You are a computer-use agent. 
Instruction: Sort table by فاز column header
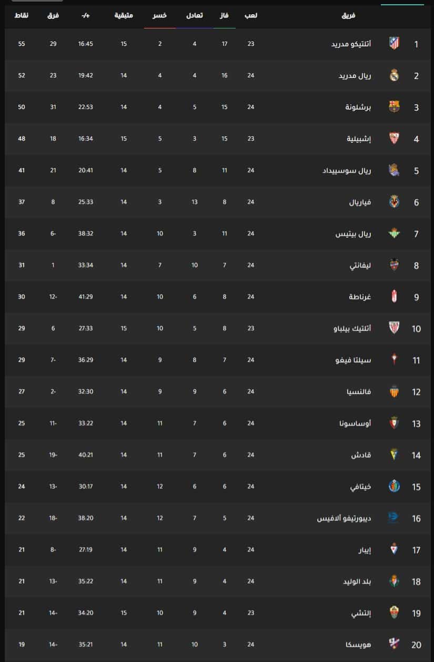pos(225,16)
